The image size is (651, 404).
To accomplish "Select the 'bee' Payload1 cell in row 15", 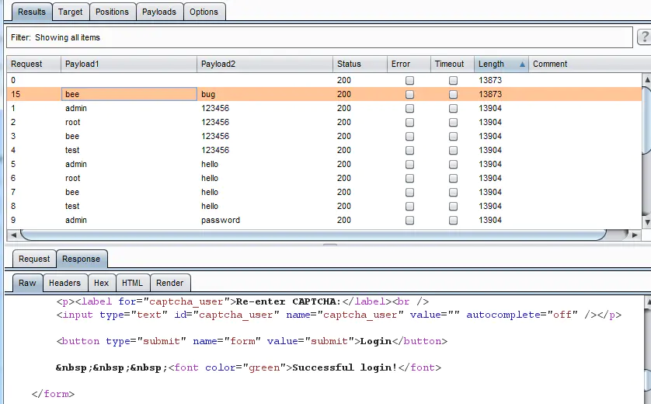I will [x=129, y=94].
